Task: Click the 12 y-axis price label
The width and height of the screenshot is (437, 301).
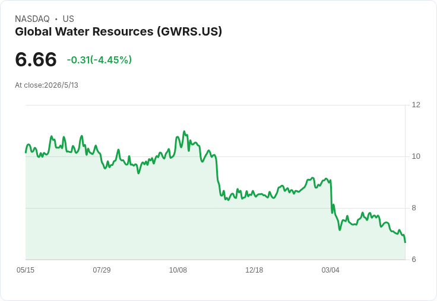Action: (x=416, y=105)
